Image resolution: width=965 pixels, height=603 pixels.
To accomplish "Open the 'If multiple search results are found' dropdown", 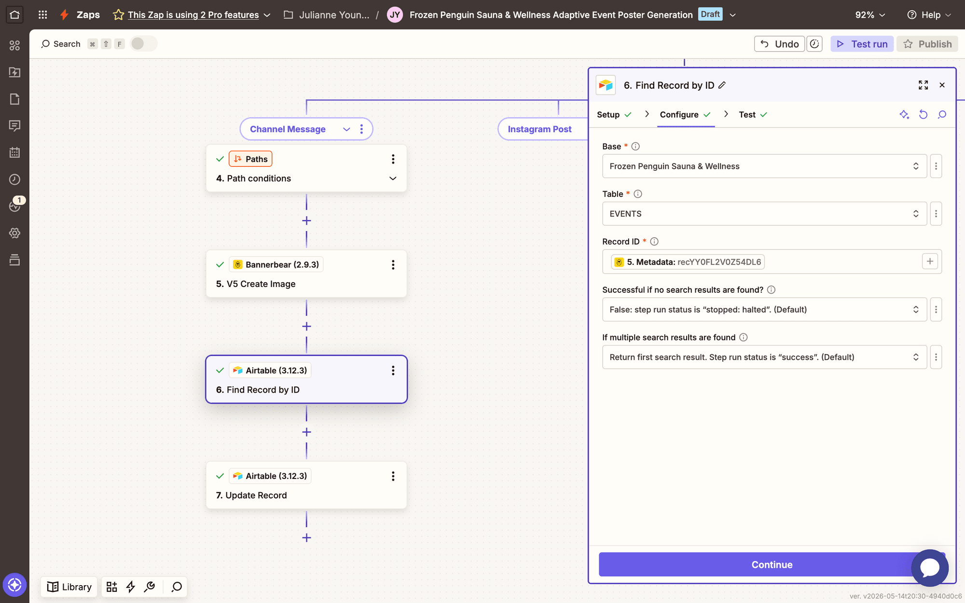I will [x=764, y=357].
